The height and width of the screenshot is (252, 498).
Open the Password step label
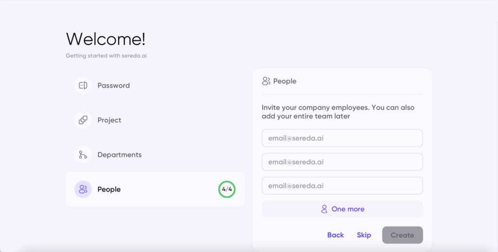[113, 85]
